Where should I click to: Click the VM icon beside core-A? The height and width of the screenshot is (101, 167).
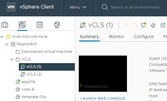pyautogui.click(x=18, y=89)
